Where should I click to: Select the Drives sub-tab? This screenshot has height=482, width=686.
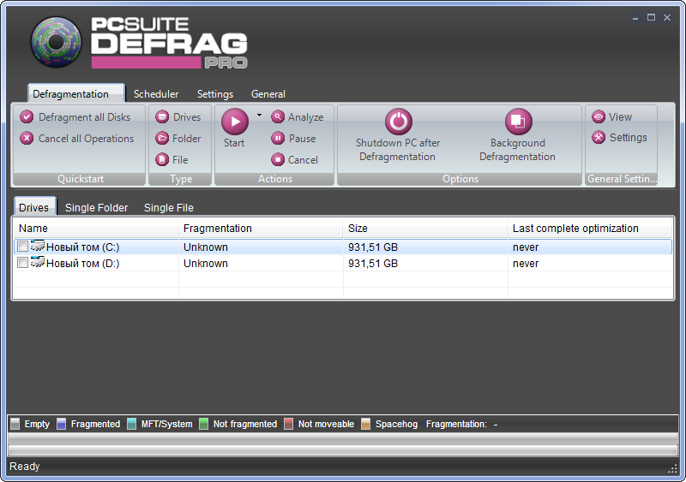coord(34,207)
